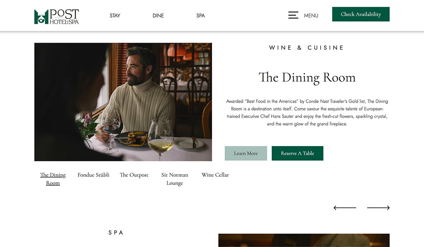Viewport: 424px width, 247px height.
Task: Click the partially visible spa image
Action: coord(304,240)
